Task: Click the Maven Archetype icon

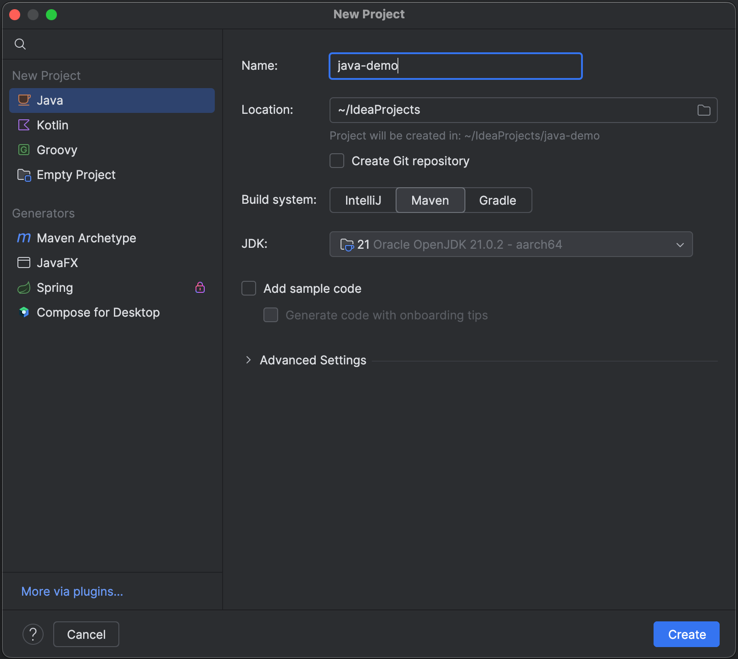Action: coord(24,238)
